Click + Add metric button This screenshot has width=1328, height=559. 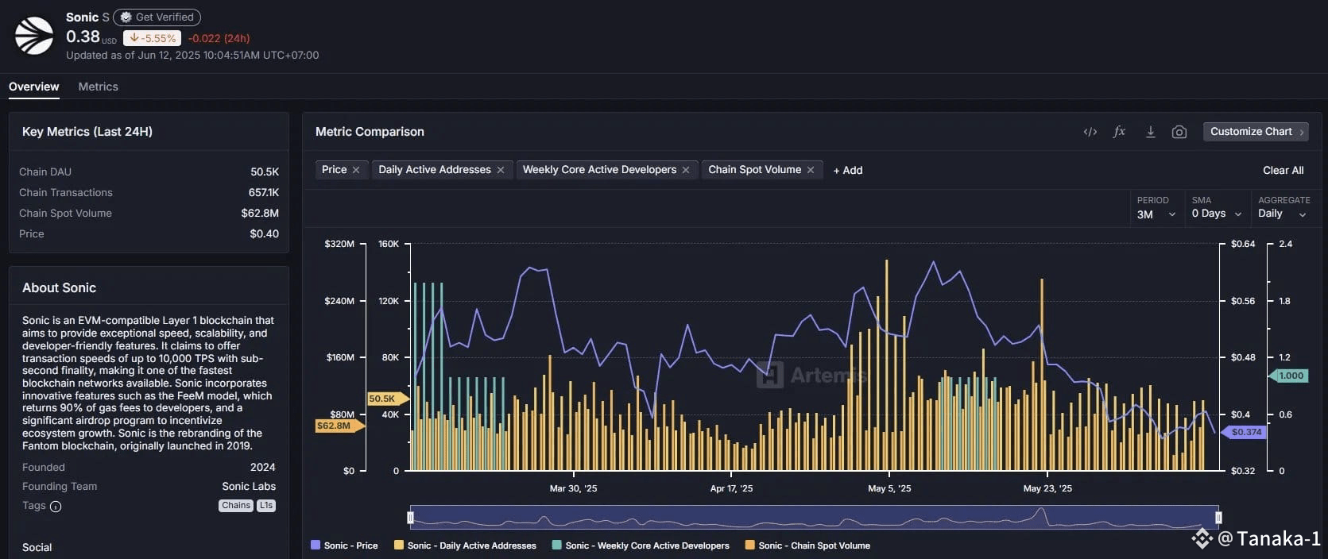pos(848,170)
